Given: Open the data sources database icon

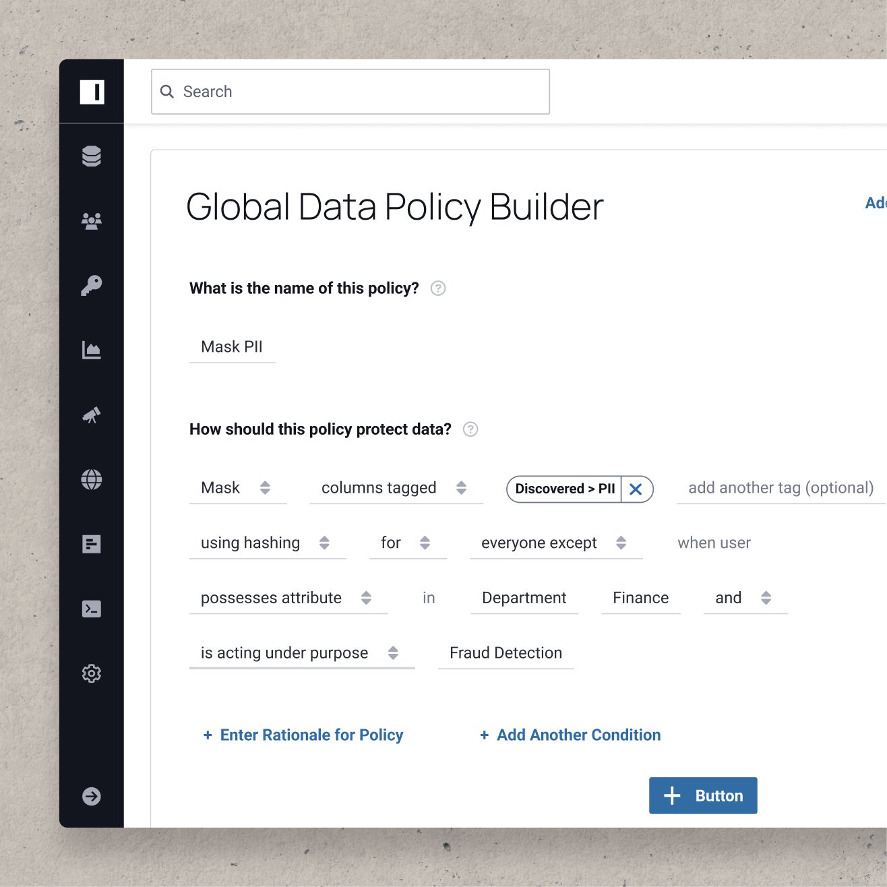Looking at the screenshot, I should click(x=92, y=156).
